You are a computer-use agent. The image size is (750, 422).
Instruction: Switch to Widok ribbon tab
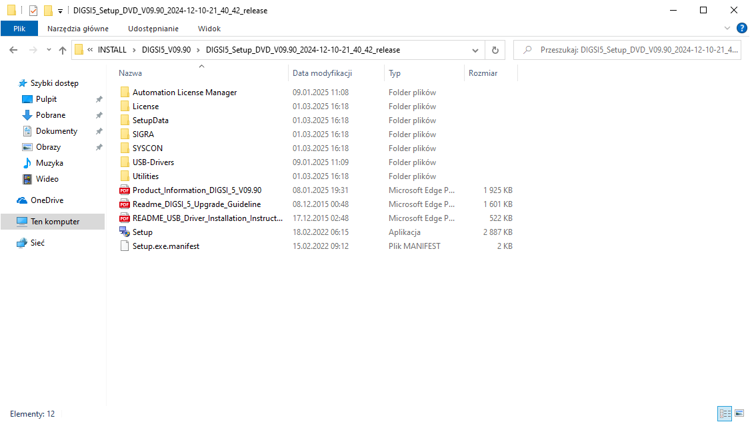click(x=209, y=29)
